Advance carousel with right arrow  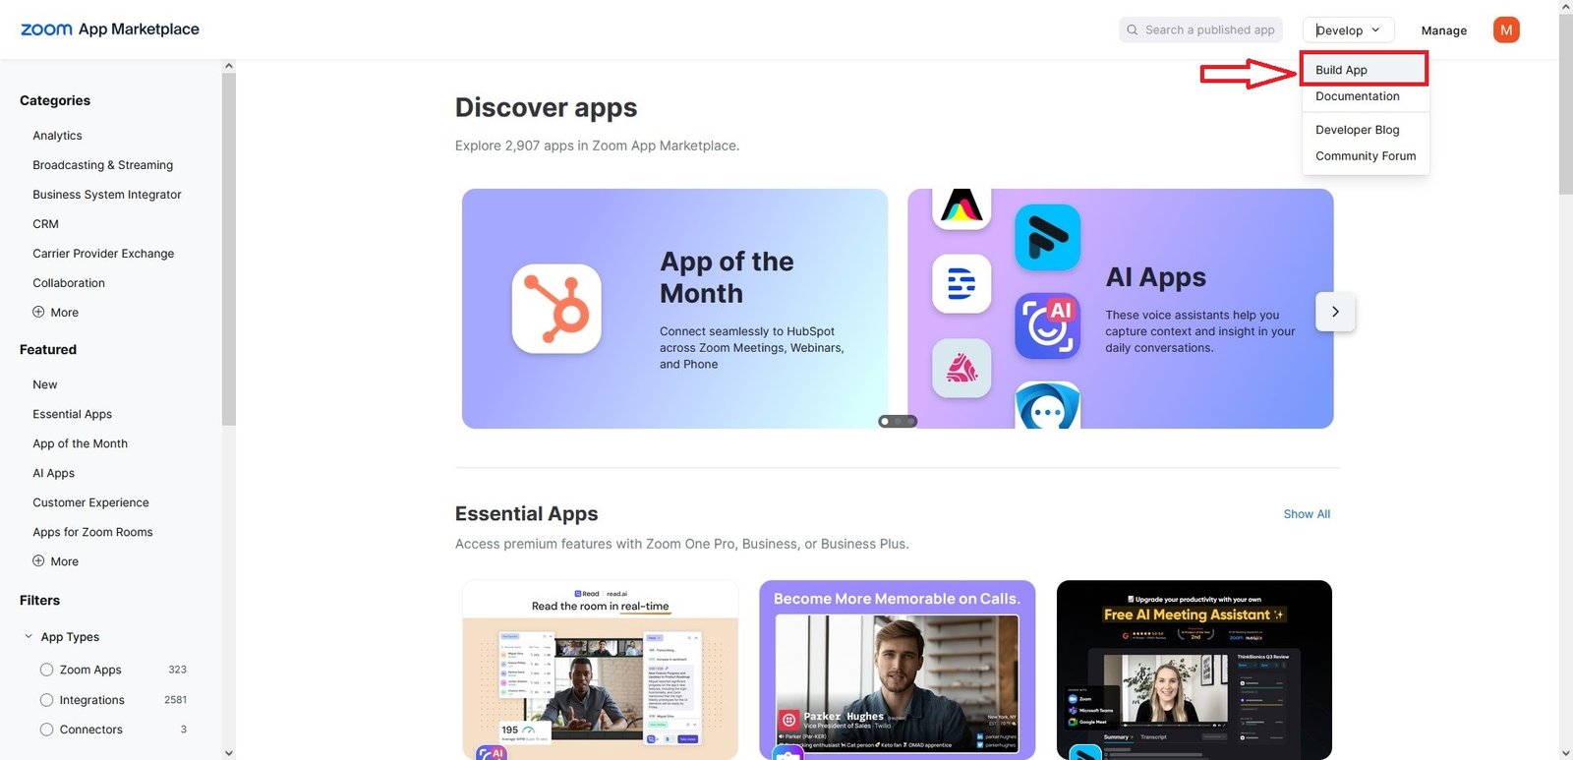[1335, 312]
